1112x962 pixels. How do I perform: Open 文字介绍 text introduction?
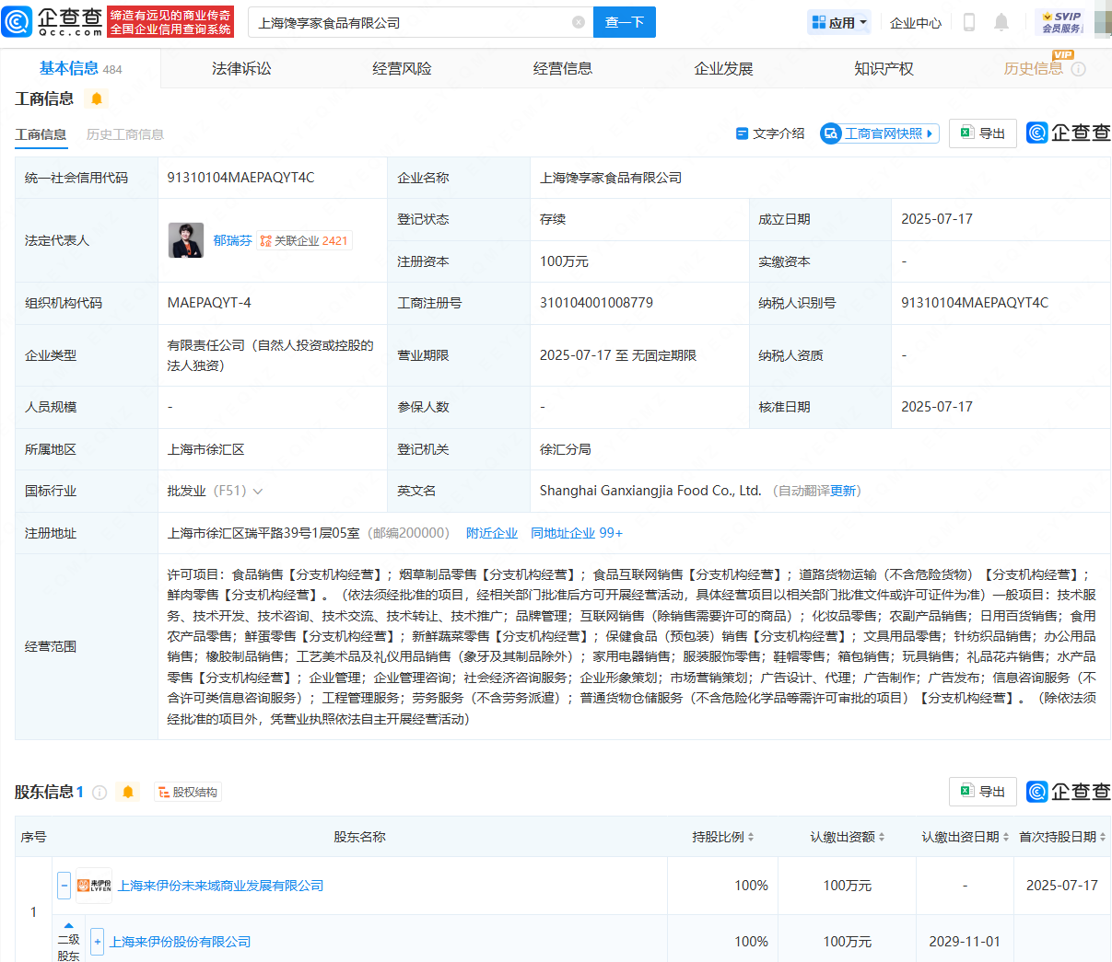[770, 133]
